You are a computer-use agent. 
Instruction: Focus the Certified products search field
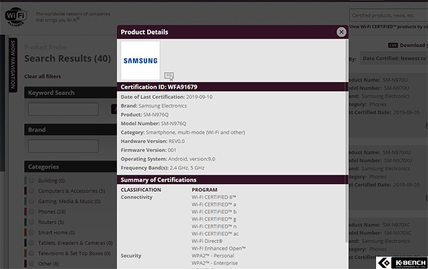[388, 16]
